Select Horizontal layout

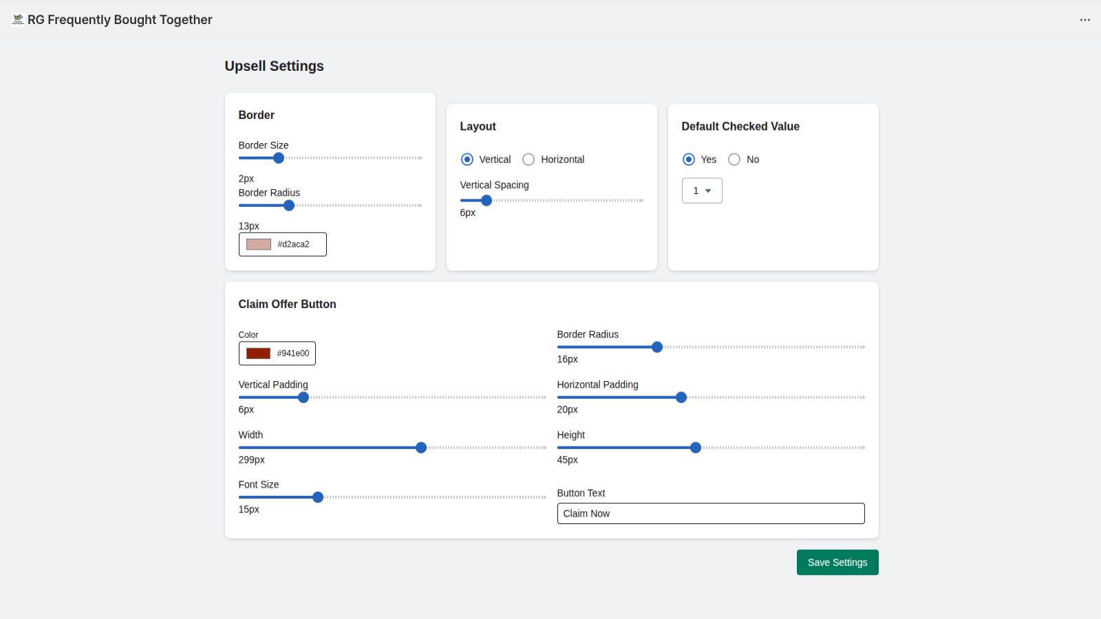[528, 159]
